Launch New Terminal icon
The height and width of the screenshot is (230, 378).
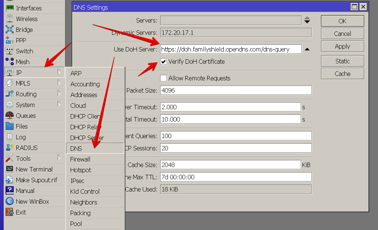click(10, 169)
